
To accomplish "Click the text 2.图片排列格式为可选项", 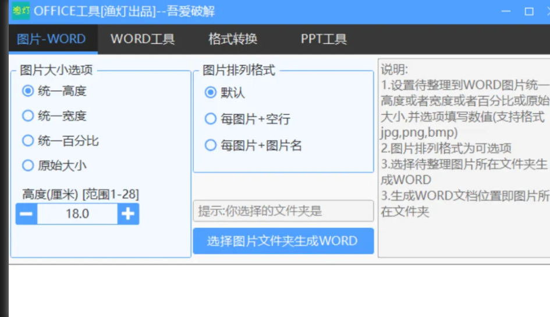I will pyautogui.click(x=446, y=148).
